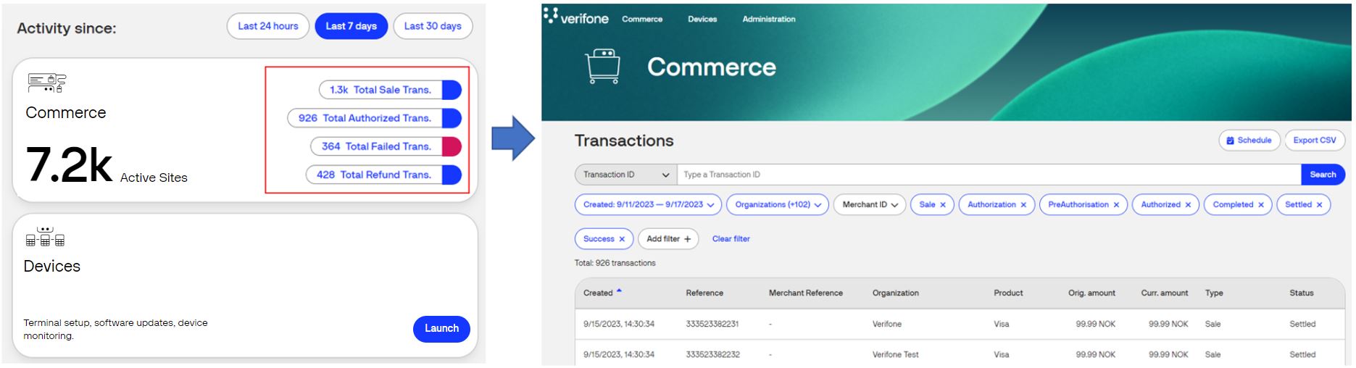
Task: Open 364 Total Failed Trans. pill
Action: pos(386,146)
